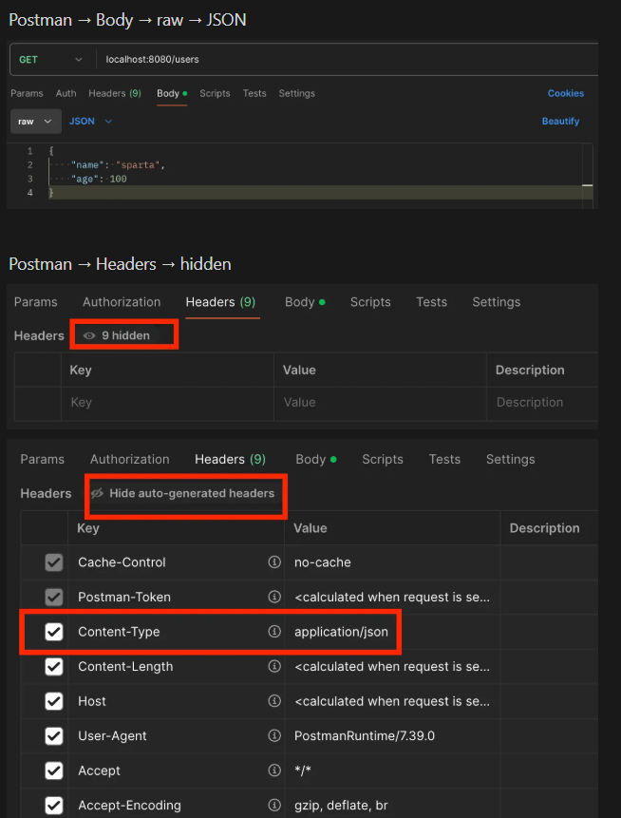Uncheck the Host header checkbox
621x818 pixels.
pyautogui.click(x=54, y=701)
